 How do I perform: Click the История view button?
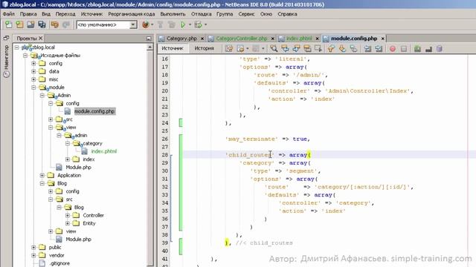[204, 48]
